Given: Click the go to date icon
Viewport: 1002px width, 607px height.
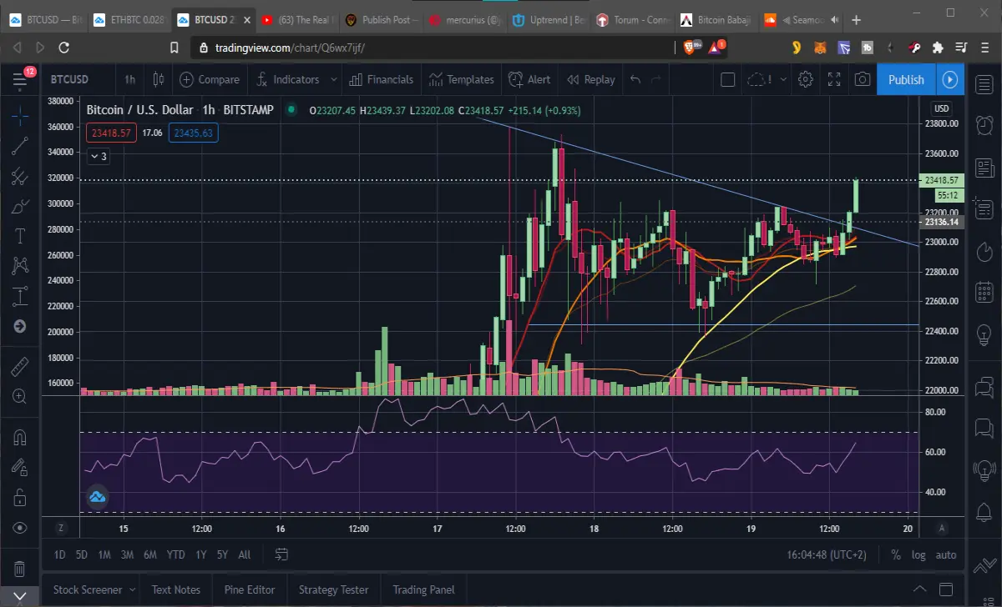Looking at the screenshot, I should tap(281, 554).
